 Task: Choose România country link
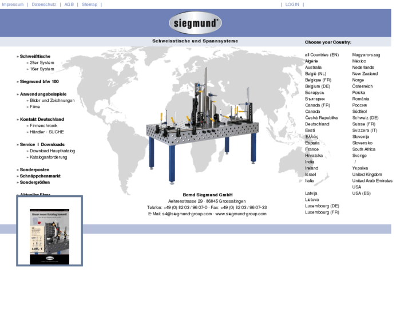[360, 99]
